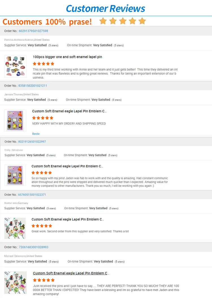View the pin thumbnail beside "VERY HAPPY WITH MY ORDER"
Screen dimensions: 212x299
[15, 120]
